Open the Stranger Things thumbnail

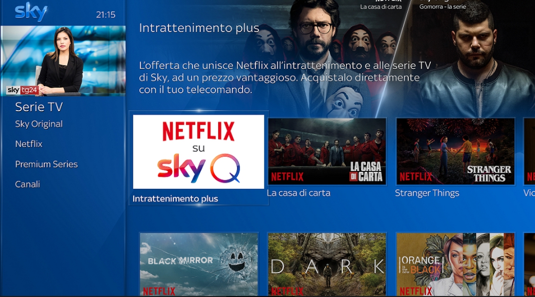[x=456, y=151]
